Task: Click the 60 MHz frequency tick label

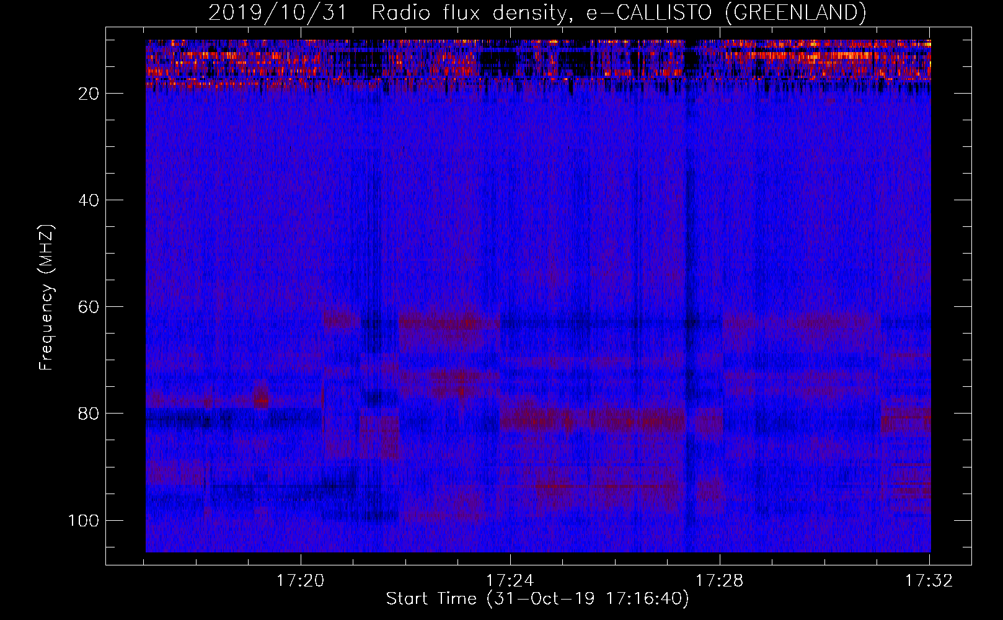Action: click(x=89, y=307)
